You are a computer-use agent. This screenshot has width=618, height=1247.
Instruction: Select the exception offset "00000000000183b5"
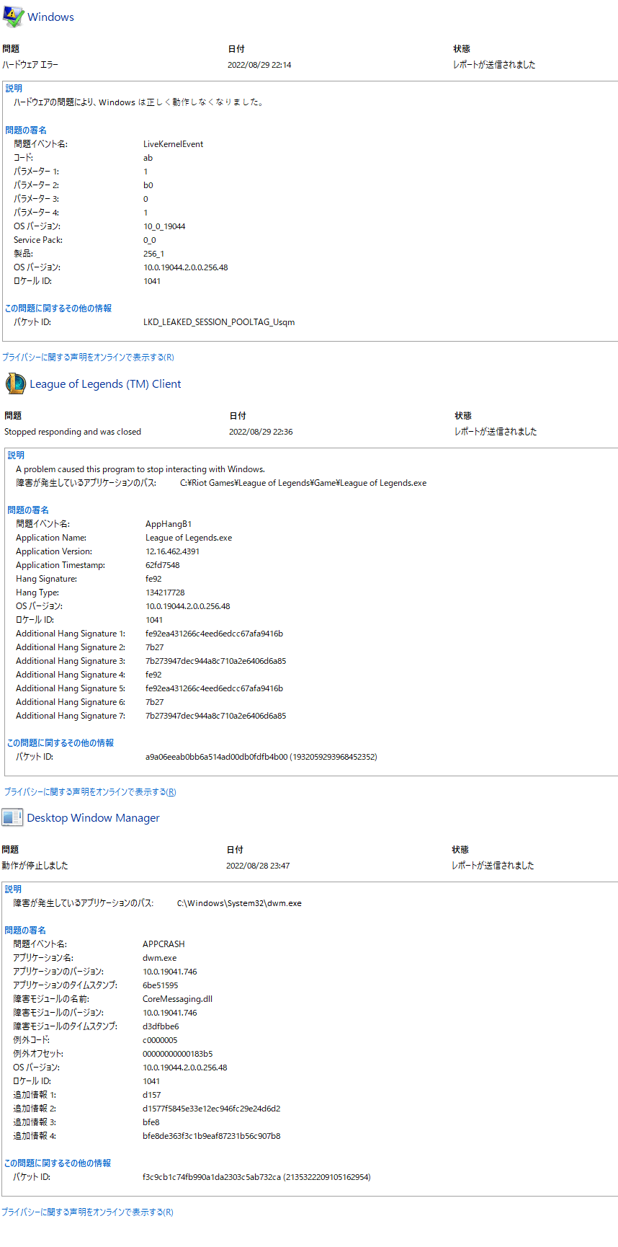click(177, 1054)
